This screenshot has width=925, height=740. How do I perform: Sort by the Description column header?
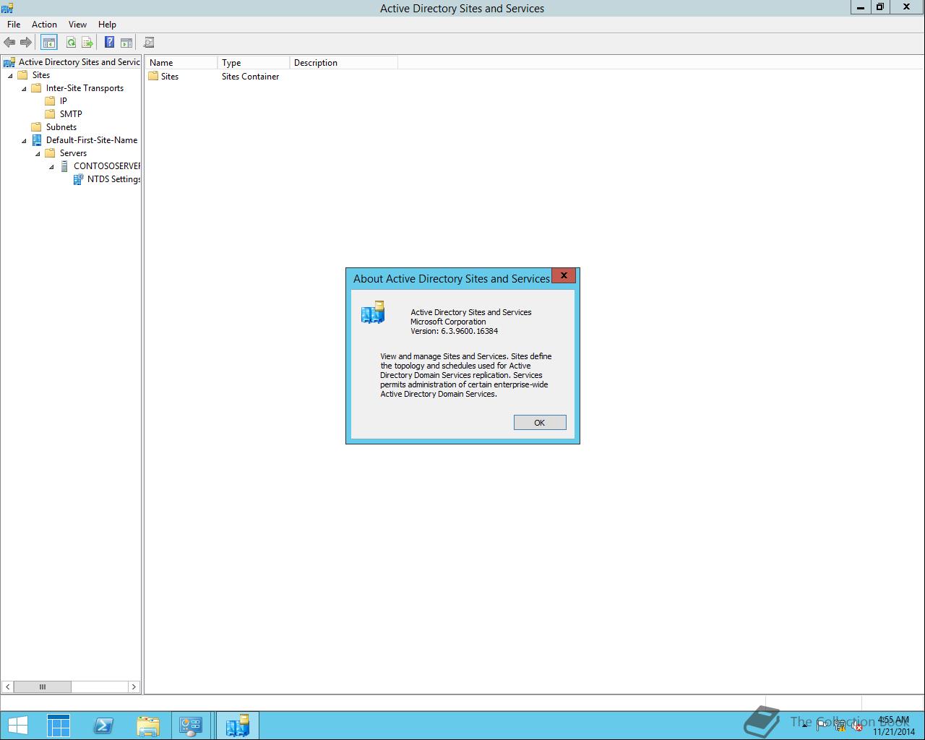344,63
